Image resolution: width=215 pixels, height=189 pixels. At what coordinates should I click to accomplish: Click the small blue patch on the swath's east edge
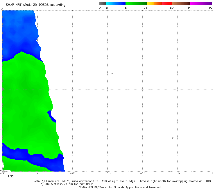(52, 116)
